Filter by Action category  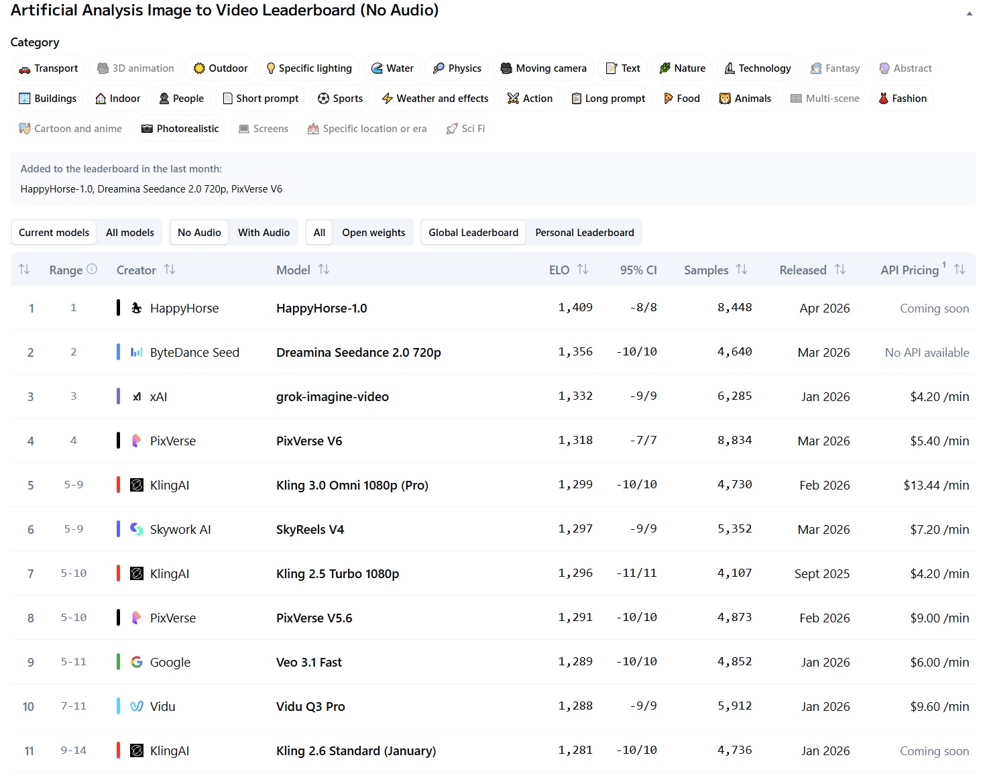[530, 99]
